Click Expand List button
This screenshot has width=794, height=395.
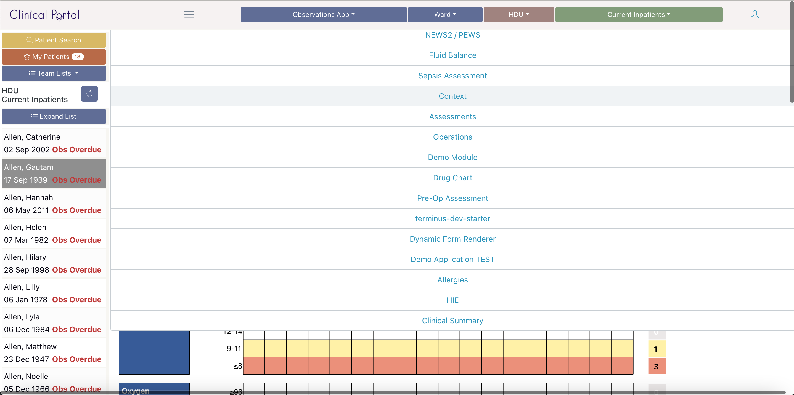pyautogui.click(x=54, y=116)
